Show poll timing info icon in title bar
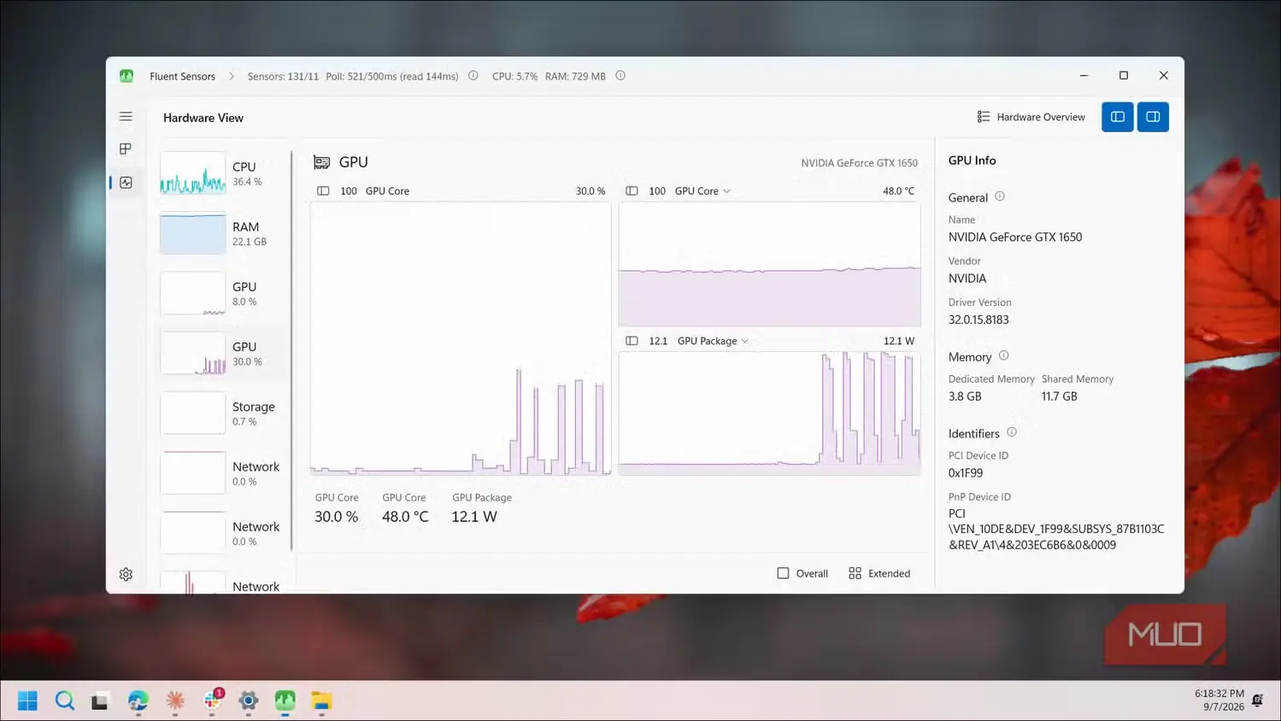The height and width of the screenshot is (721, 1281). (x=473, y=76)
